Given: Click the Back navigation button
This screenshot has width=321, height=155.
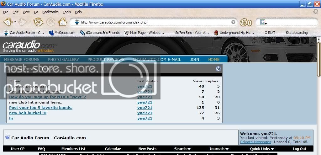Looking at the screenshot, I should click(8, 22).
